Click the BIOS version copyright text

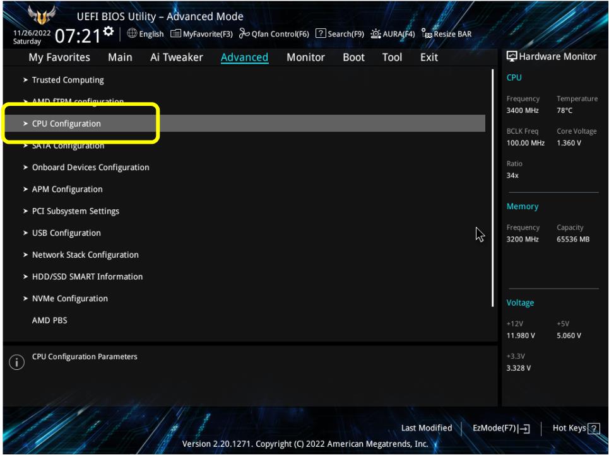[x=305, y=444]
